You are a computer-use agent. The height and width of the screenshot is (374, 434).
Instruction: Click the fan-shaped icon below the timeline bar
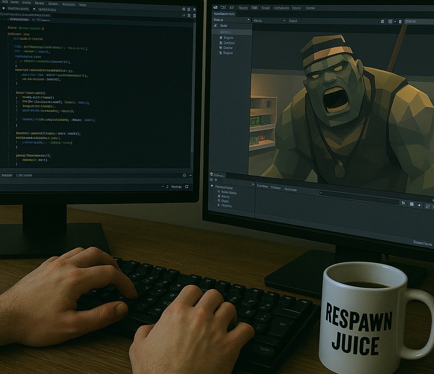coord(403,203)
